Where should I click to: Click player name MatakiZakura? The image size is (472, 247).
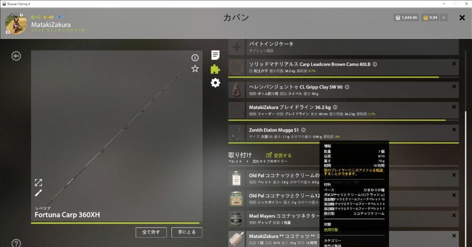click(51, 24)
